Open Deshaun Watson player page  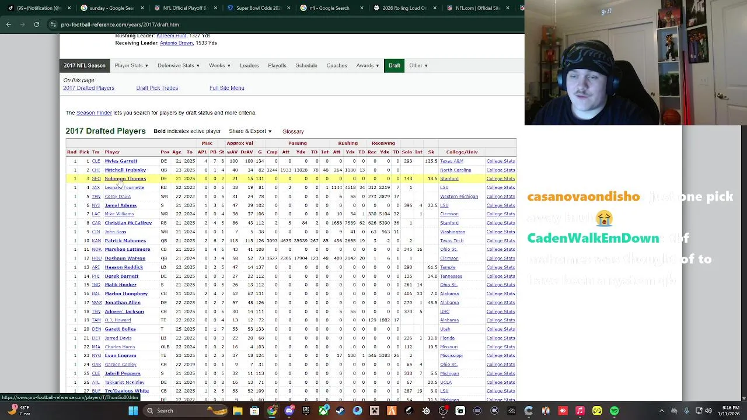[x=125, y=258]
